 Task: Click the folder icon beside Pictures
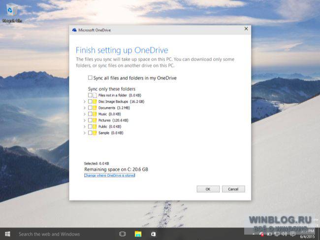(95, 120)
